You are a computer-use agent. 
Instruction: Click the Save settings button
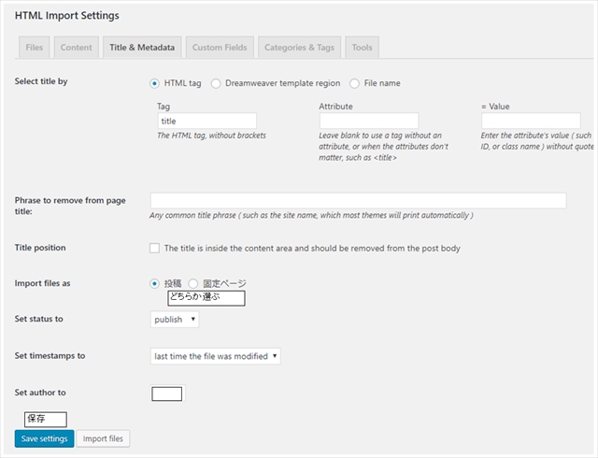click(44, 438)
